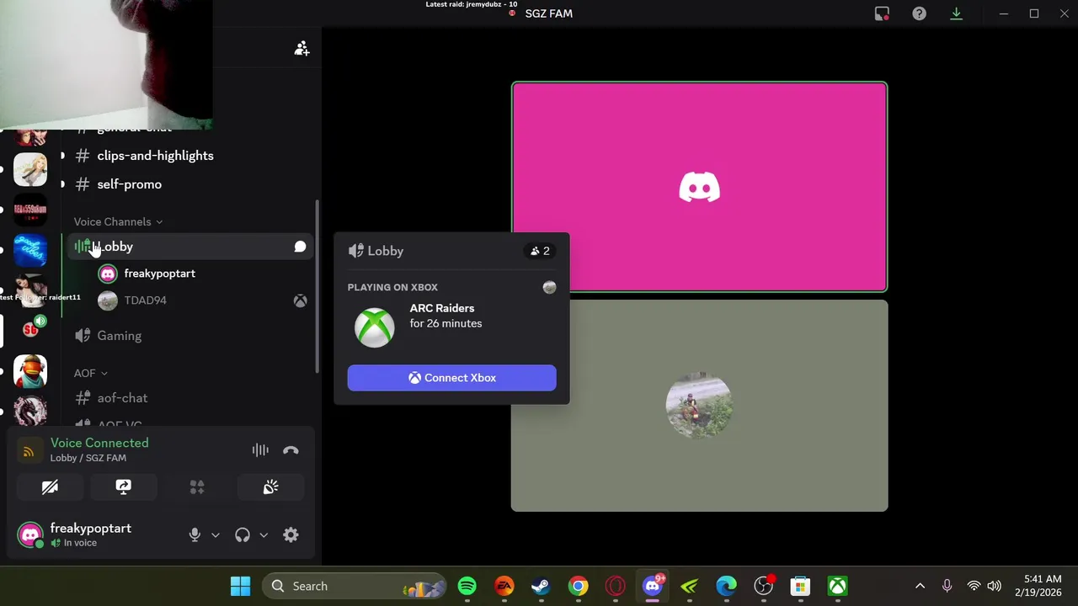Viewport: 1078px width, 606px height.
Task: Open OBS Studio from taskbar
Action: pos(763,586)
